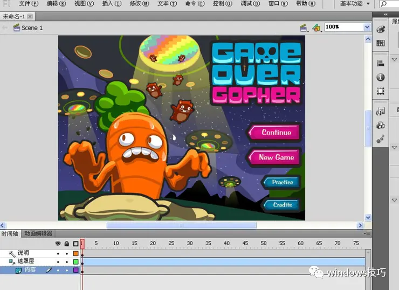399x290 pixels.
Task: Open the Components panel icon
Action: point(381,125)
